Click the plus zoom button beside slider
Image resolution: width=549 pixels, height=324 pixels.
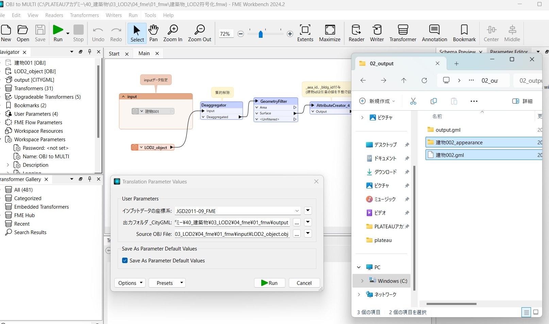290,34
